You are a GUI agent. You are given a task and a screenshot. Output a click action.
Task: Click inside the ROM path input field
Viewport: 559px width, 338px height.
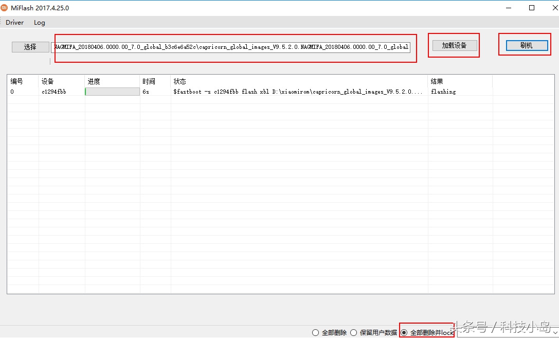tap(231, 47)
